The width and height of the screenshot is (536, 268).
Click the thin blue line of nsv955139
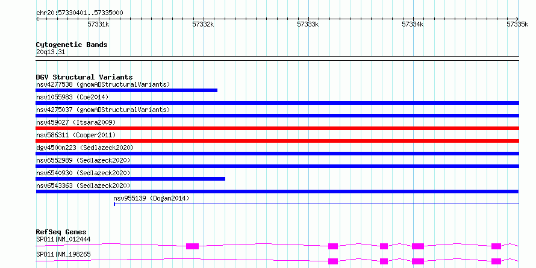tap(316, 204)
